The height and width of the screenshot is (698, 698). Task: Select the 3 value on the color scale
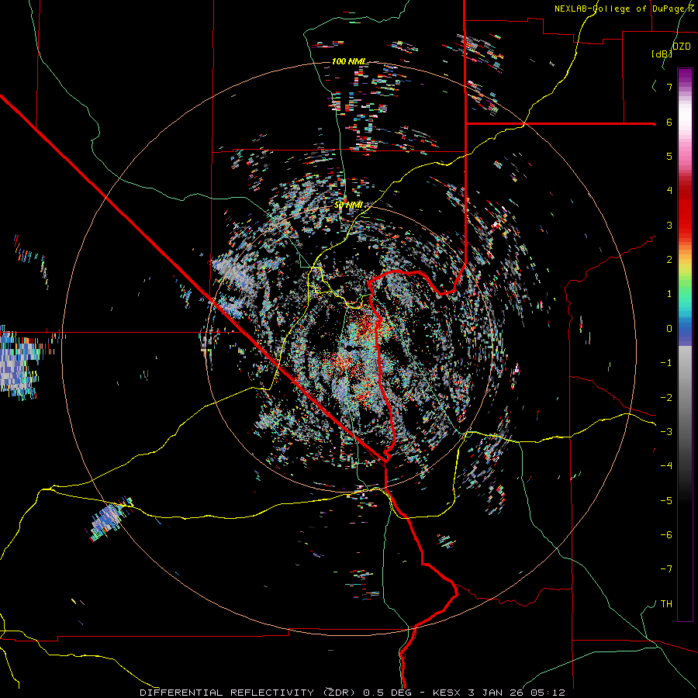pyautogui.click(x=669, y=225)
